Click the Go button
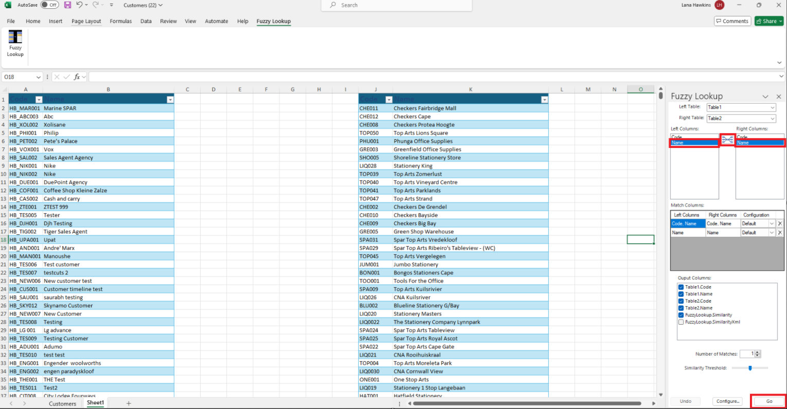 tap(768, 401)
